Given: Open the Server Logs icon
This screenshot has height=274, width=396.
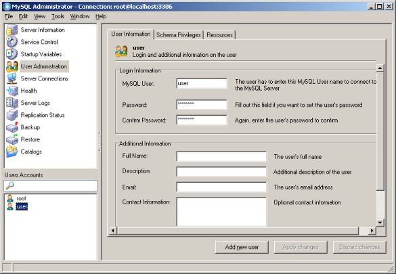Looking at the screenshot, I should pos(12,103).
